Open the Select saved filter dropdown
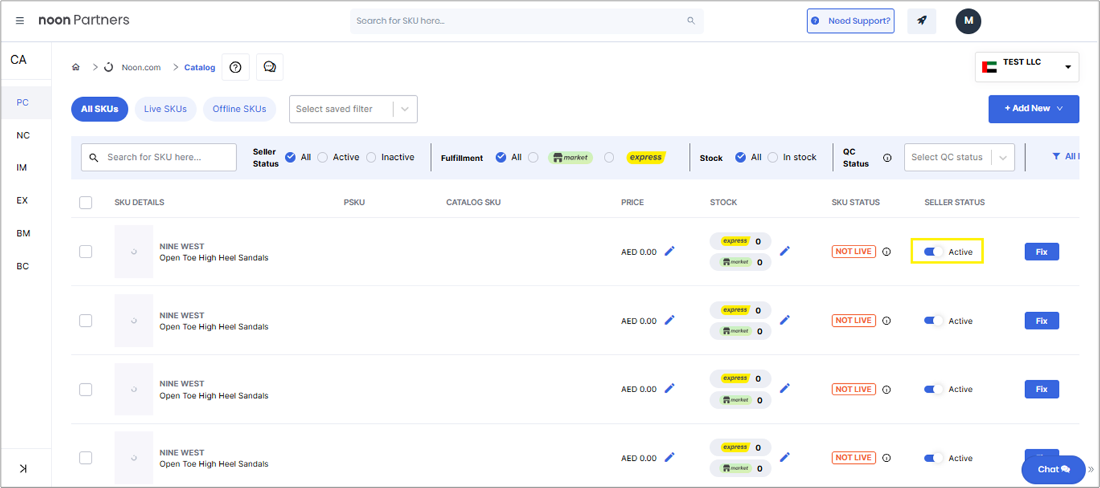1100x488 pixels. coord(353,109)
